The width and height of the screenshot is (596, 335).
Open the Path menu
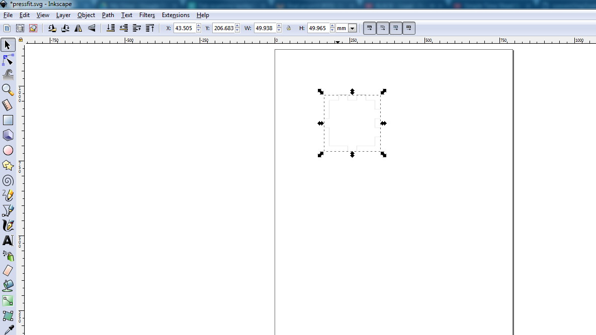pyautogui.click(x=108, y=15)
